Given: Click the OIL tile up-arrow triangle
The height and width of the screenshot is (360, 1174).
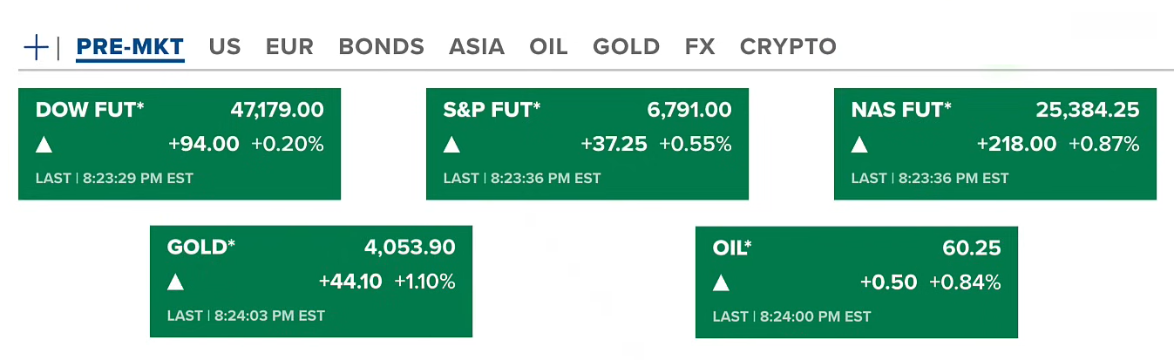Looking at the screenshot, I should pyautogui.click(x=721, y=282).
